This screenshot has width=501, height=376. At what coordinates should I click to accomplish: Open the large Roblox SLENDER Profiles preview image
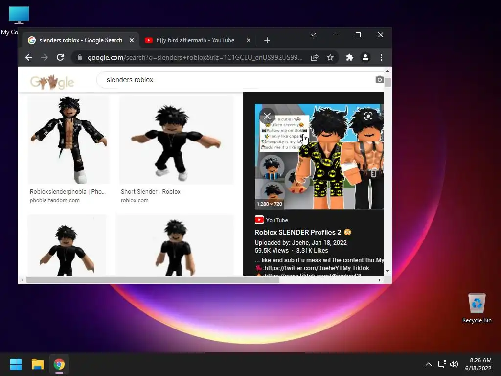(x=319, y=156)
